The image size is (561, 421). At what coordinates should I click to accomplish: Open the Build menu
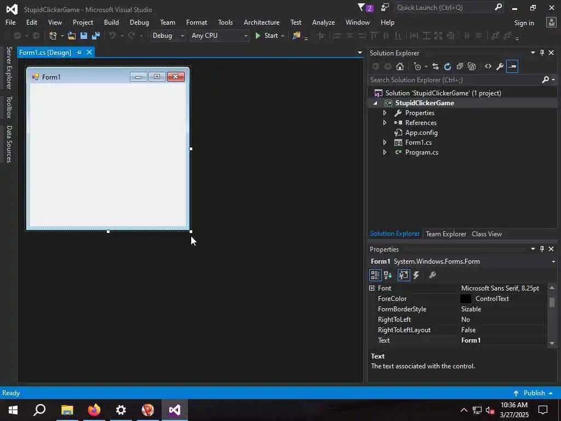pyautogui.click(x=111, y=22)
